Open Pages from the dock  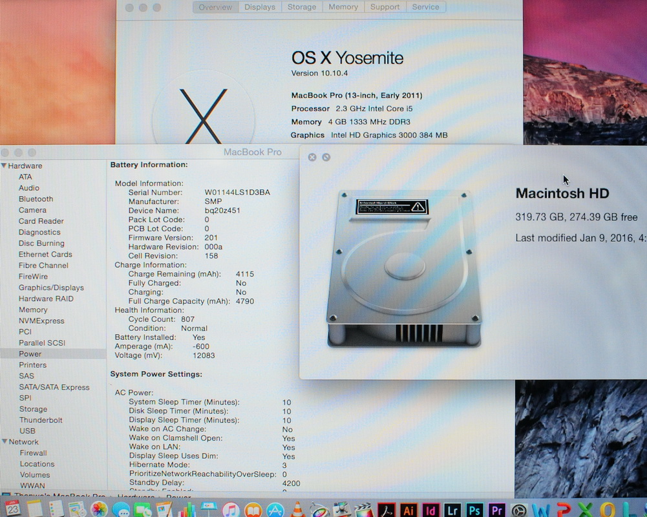(x=164, y=509)
